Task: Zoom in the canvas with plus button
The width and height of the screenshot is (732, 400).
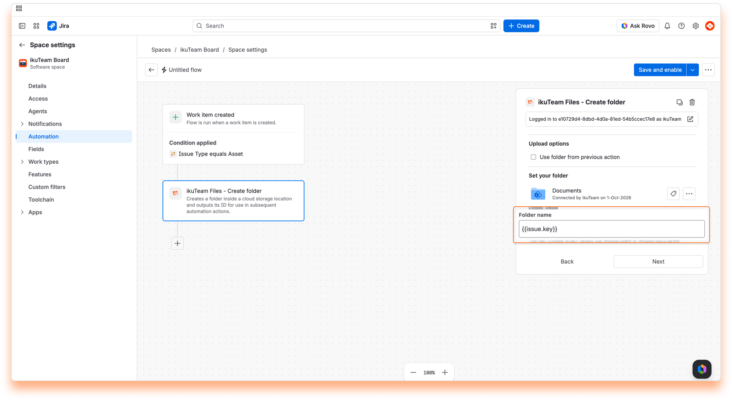Action: point(445,372)
